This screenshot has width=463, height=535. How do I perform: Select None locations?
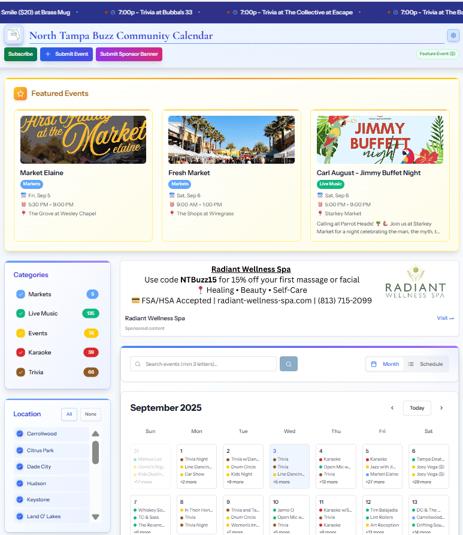[90, 414]
